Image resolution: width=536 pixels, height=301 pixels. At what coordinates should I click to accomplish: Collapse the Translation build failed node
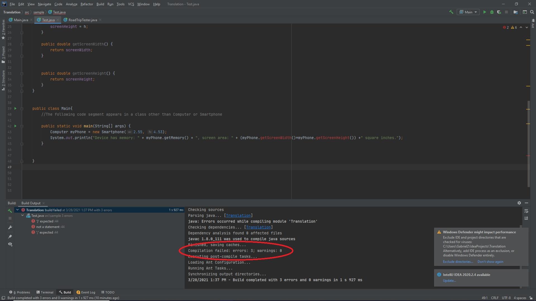(x=18, y=210)
